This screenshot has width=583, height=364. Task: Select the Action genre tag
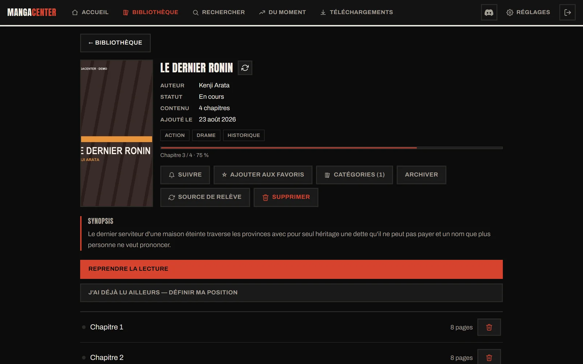click(x=175, y=135)
